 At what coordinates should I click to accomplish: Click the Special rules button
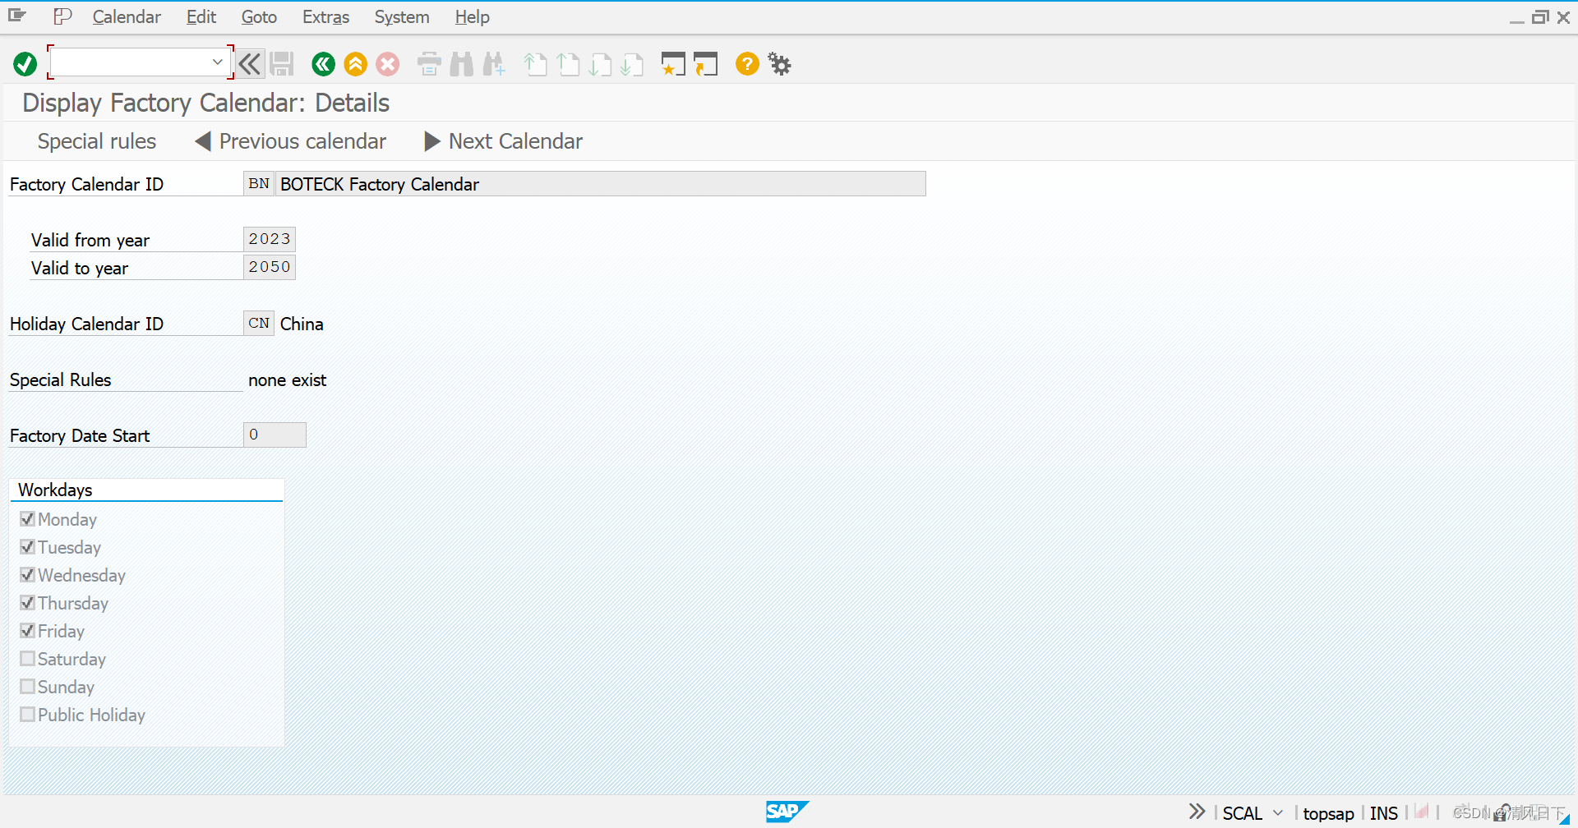(x=97, y=141)
